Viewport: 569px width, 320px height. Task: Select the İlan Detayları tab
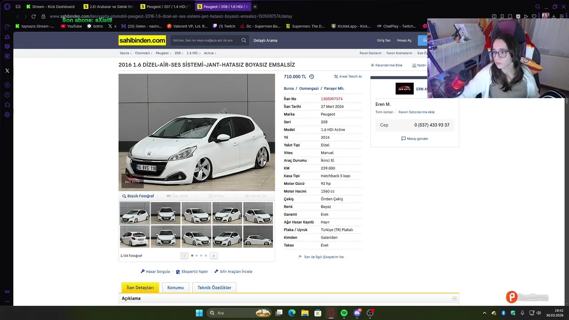pyautogui.click(x=140, y=288)
